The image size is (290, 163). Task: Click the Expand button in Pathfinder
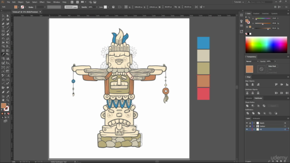point(273,106)
